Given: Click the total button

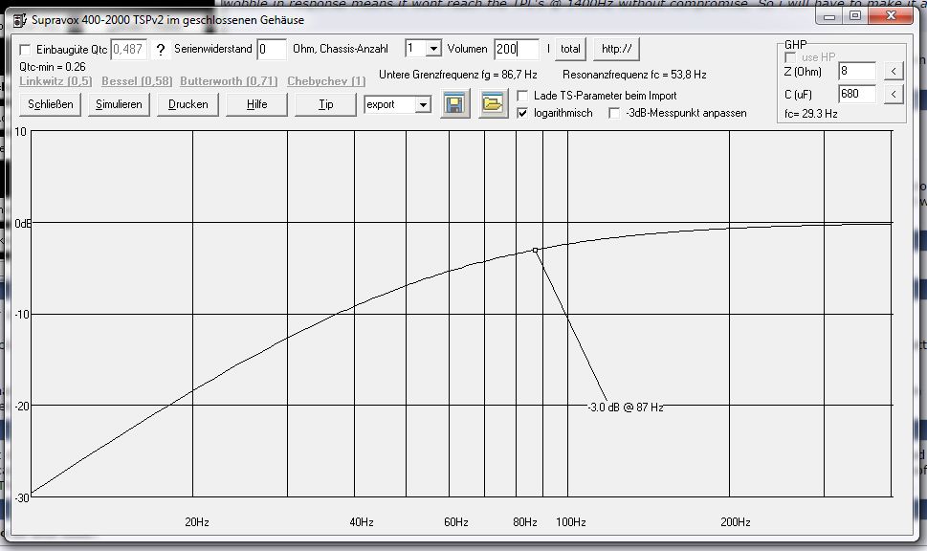Looking at the screenshot, I should point(570,49).
